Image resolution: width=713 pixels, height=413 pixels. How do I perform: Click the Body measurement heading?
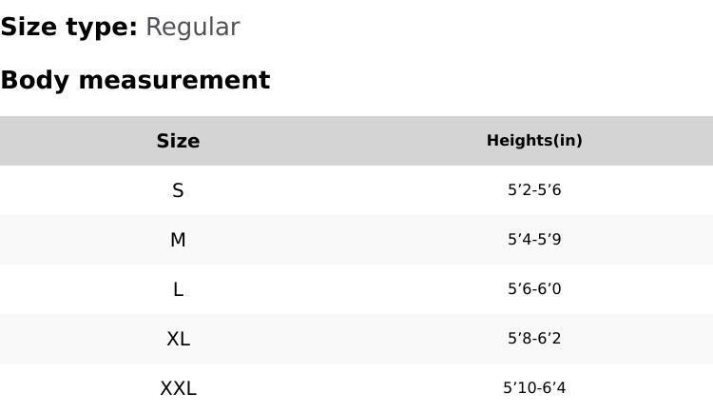[135, 80]
